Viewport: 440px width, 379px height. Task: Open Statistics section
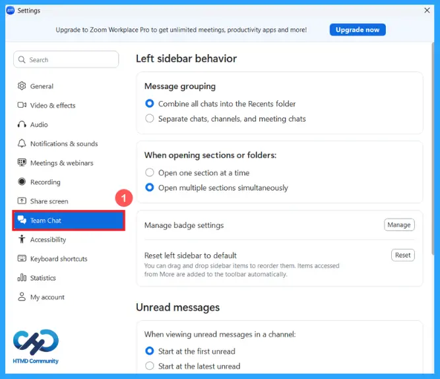click(69, 277)
